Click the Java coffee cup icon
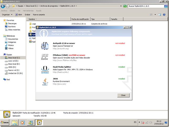 [x=45, y=82]
